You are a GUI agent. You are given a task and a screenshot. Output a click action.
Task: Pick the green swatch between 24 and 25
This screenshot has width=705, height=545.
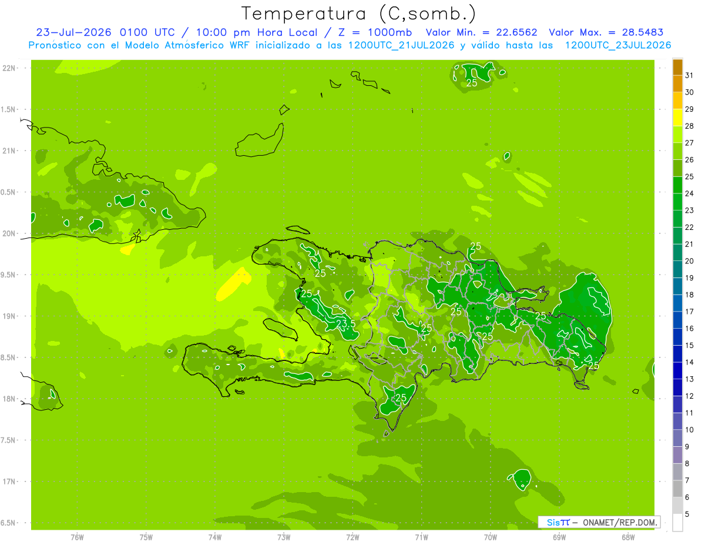(677, 185)
